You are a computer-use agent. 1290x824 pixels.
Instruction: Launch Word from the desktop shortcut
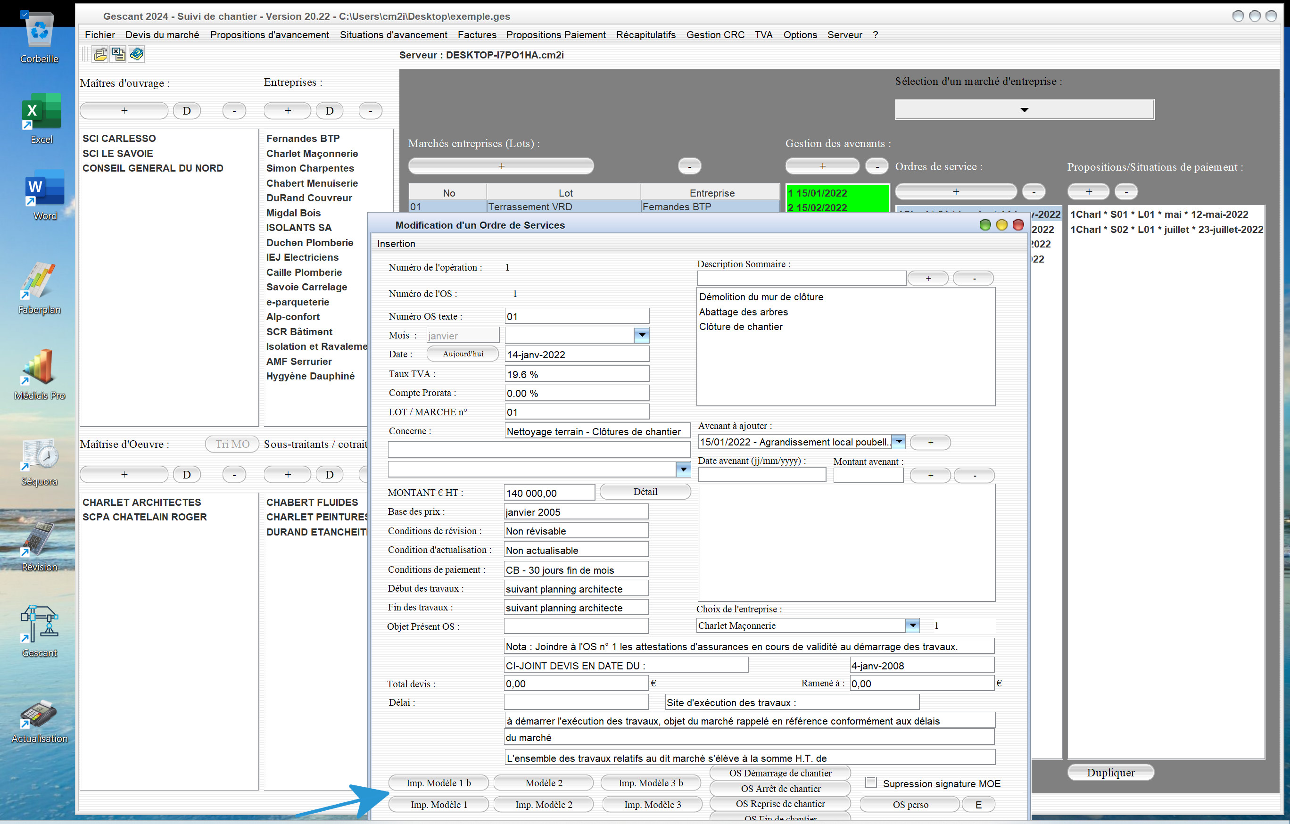(44, 196)
